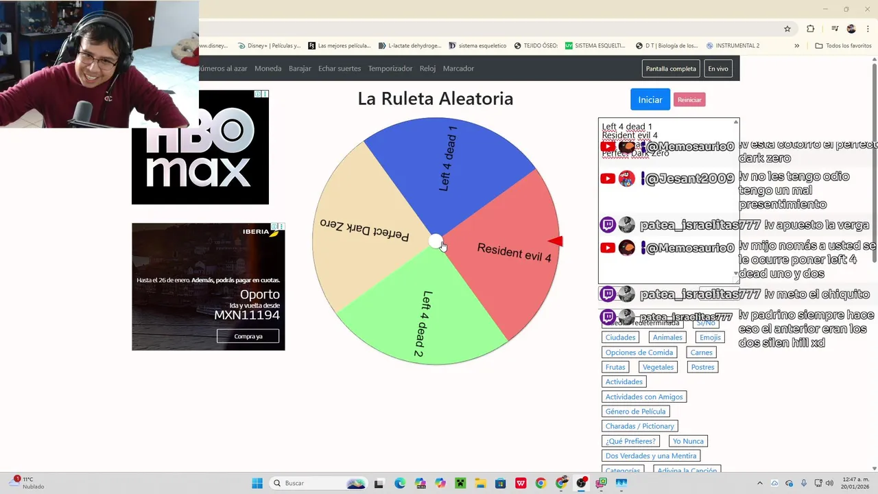This screenshot has height=494, width=878.
Task: Expand hidden bookmarks with the double chevron
Action: pyautogui.click(x=796, y=46)
